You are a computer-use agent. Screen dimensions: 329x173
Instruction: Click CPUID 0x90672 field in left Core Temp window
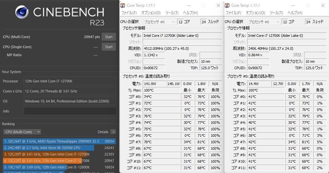(154, 68)
